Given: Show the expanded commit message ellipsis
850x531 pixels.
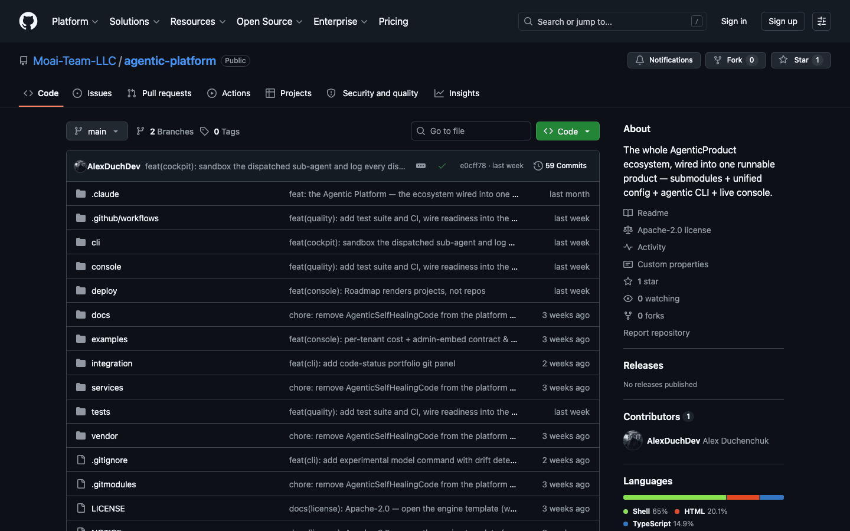Looking at the screenshot, I should coord(421,166).
